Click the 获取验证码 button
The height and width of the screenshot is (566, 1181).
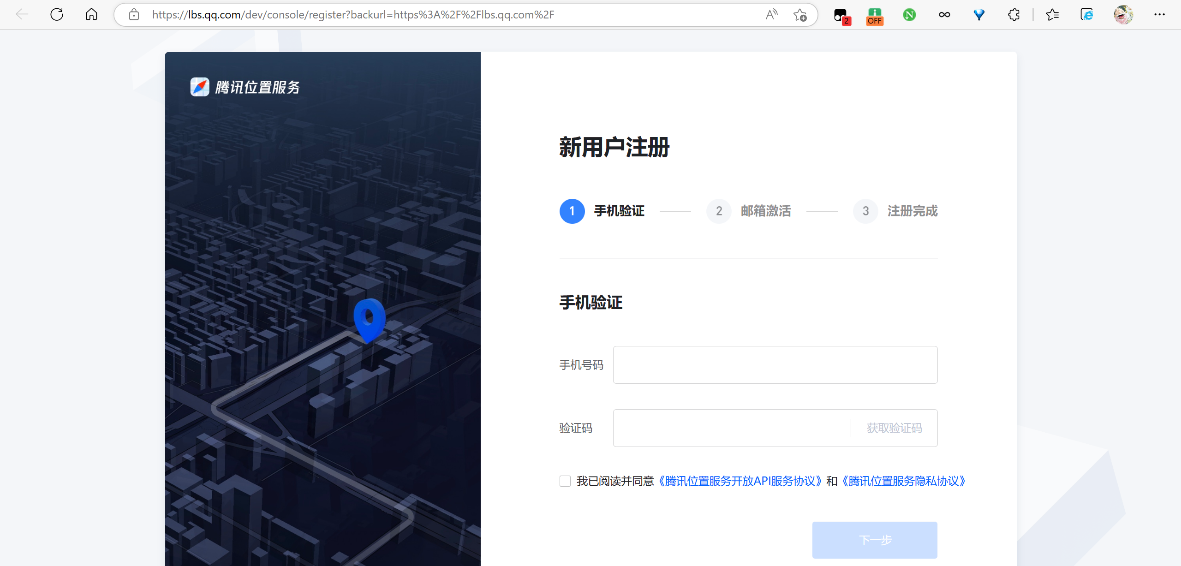pyautogui.click(x=894, y=428)
